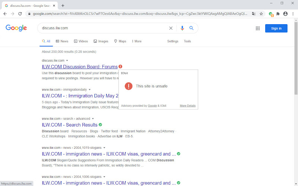Click the blue magnifier search button
The width and height of the screenshot is (298, 186).
tap(191, 28)
